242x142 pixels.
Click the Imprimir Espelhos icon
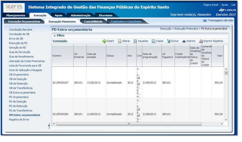click(201, 41)
